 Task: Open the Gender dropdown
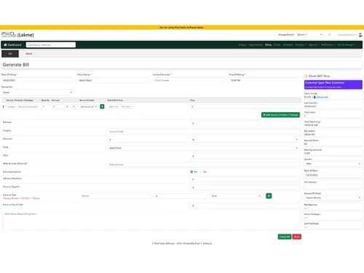333,164
